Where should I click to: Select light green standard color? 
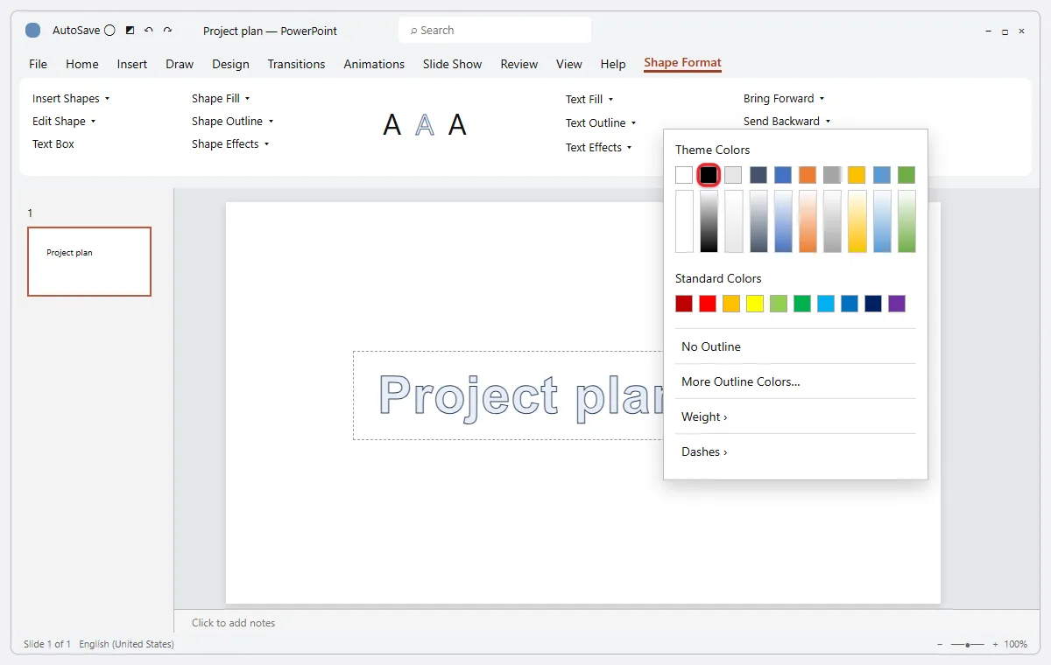click(779, 304)
